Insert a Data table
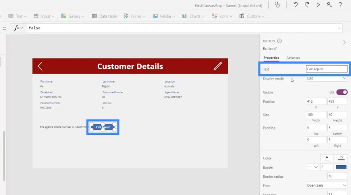Viewport: 351px width, 195px height. pyautogui.click(x=104, y=16)
